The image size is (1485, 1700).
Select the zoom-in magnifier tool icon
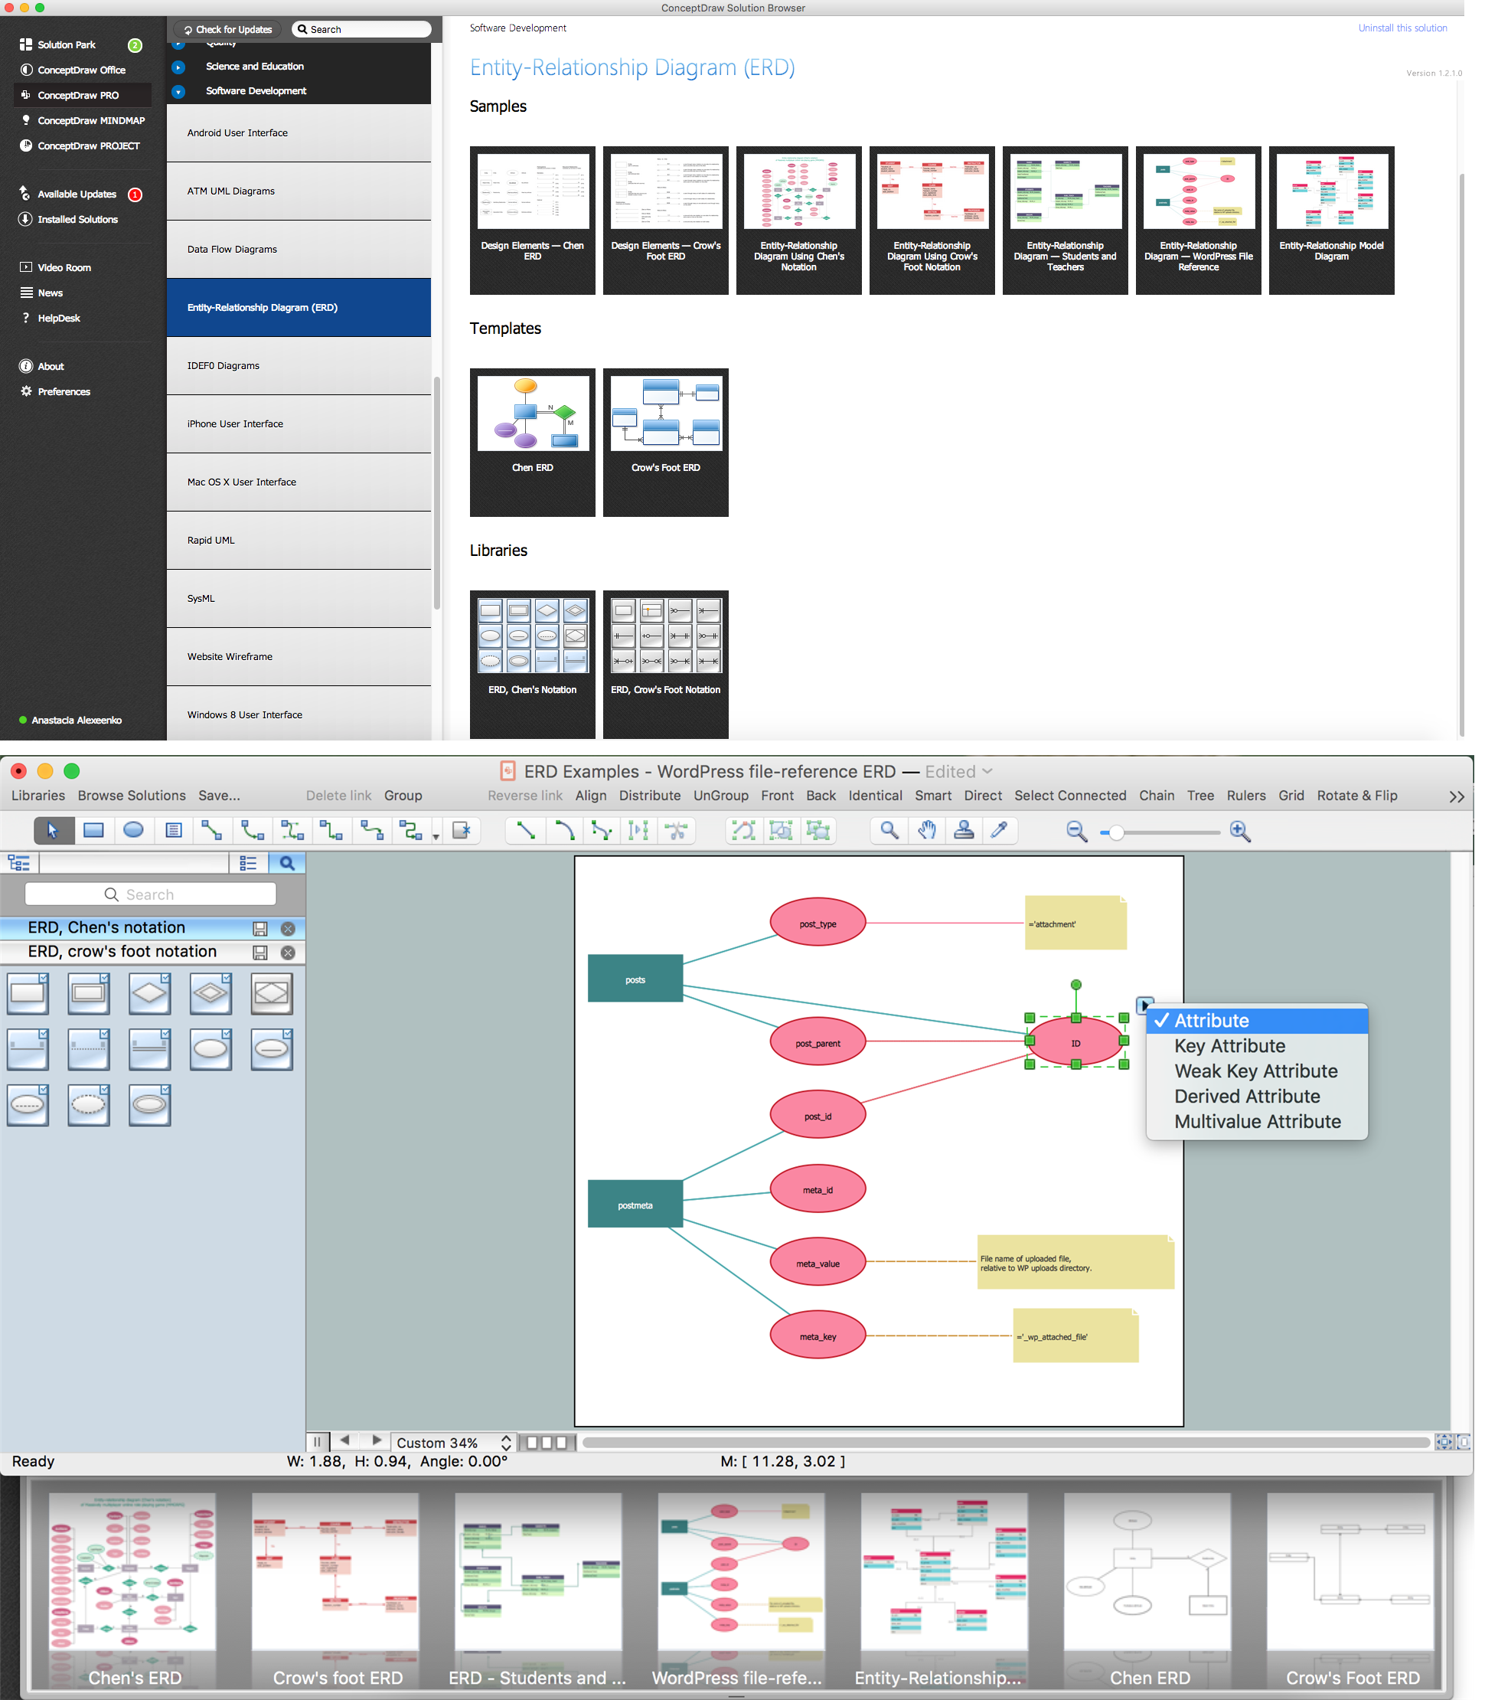(1239, 832)
